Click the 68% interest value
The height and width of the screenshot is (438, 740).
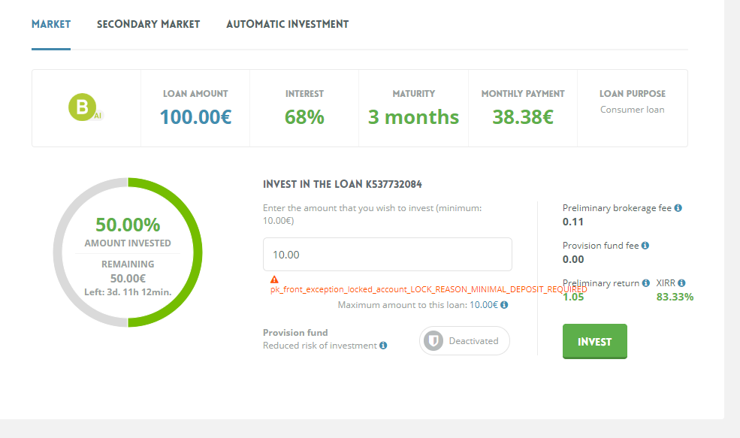tap(304, 117)
